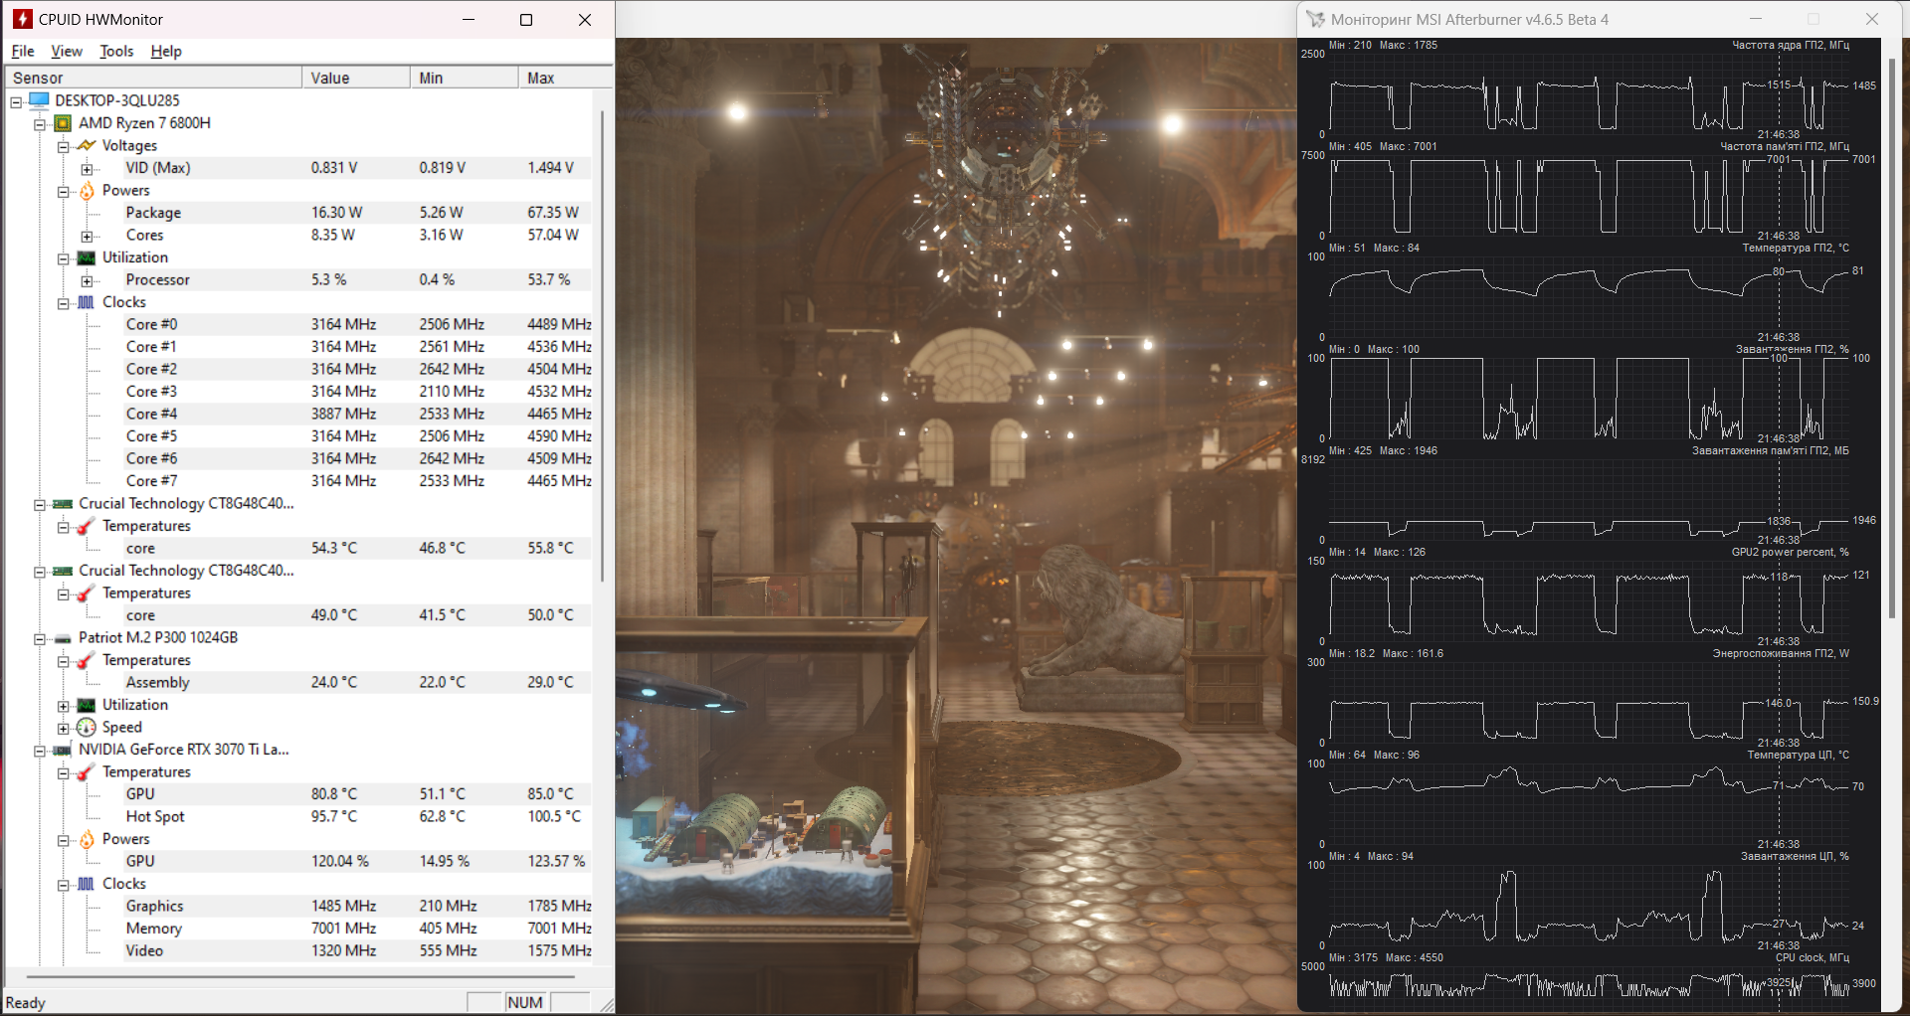
Task: Expand the Processor utilization entry
Action: click(87, 281)
